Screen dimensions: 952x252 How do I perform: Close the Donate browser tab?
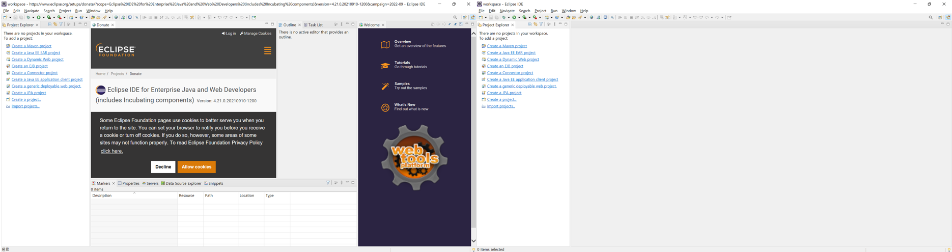click(x=113, y=24)
